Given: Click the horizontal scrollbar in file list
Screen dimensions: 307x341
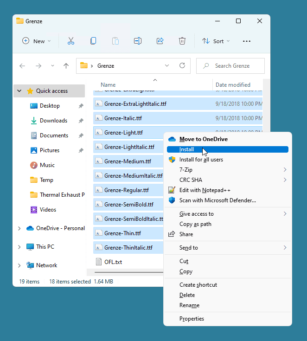Looking at the screenshot, I should 129,272.
